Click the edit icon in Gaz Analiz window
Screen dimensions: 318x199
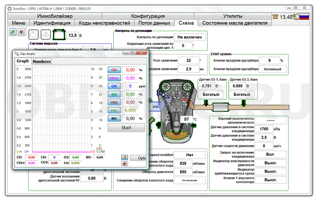125,157
